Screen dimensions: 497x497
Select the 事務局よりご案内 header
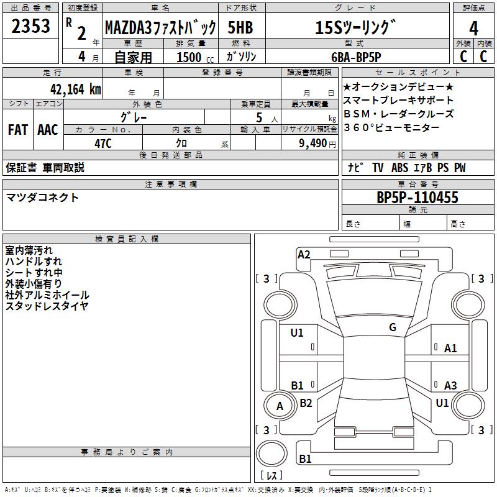pos(127,452)
